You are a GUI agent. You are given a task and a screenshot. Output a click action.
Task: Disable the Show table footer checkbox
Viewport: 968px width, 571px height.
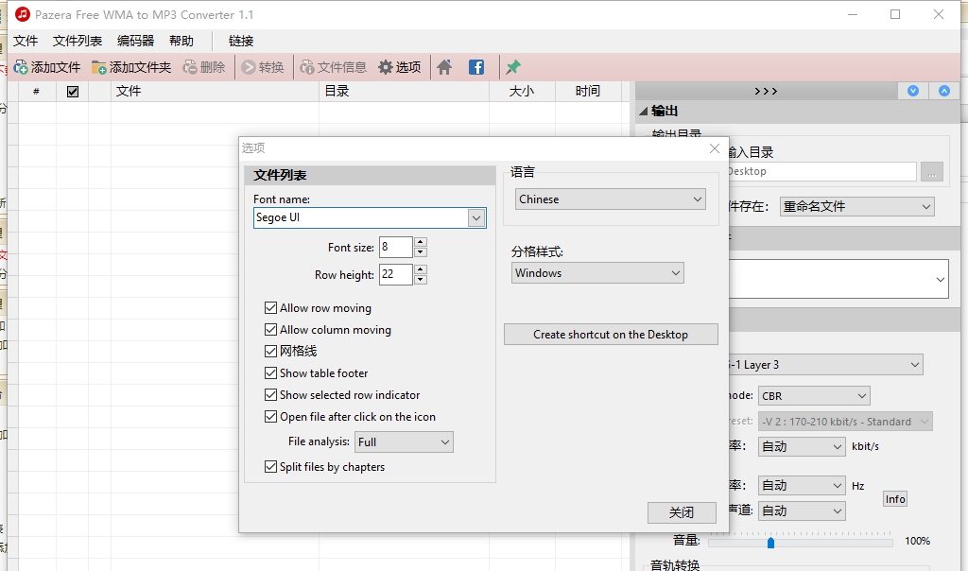click(x=270, y=372)
